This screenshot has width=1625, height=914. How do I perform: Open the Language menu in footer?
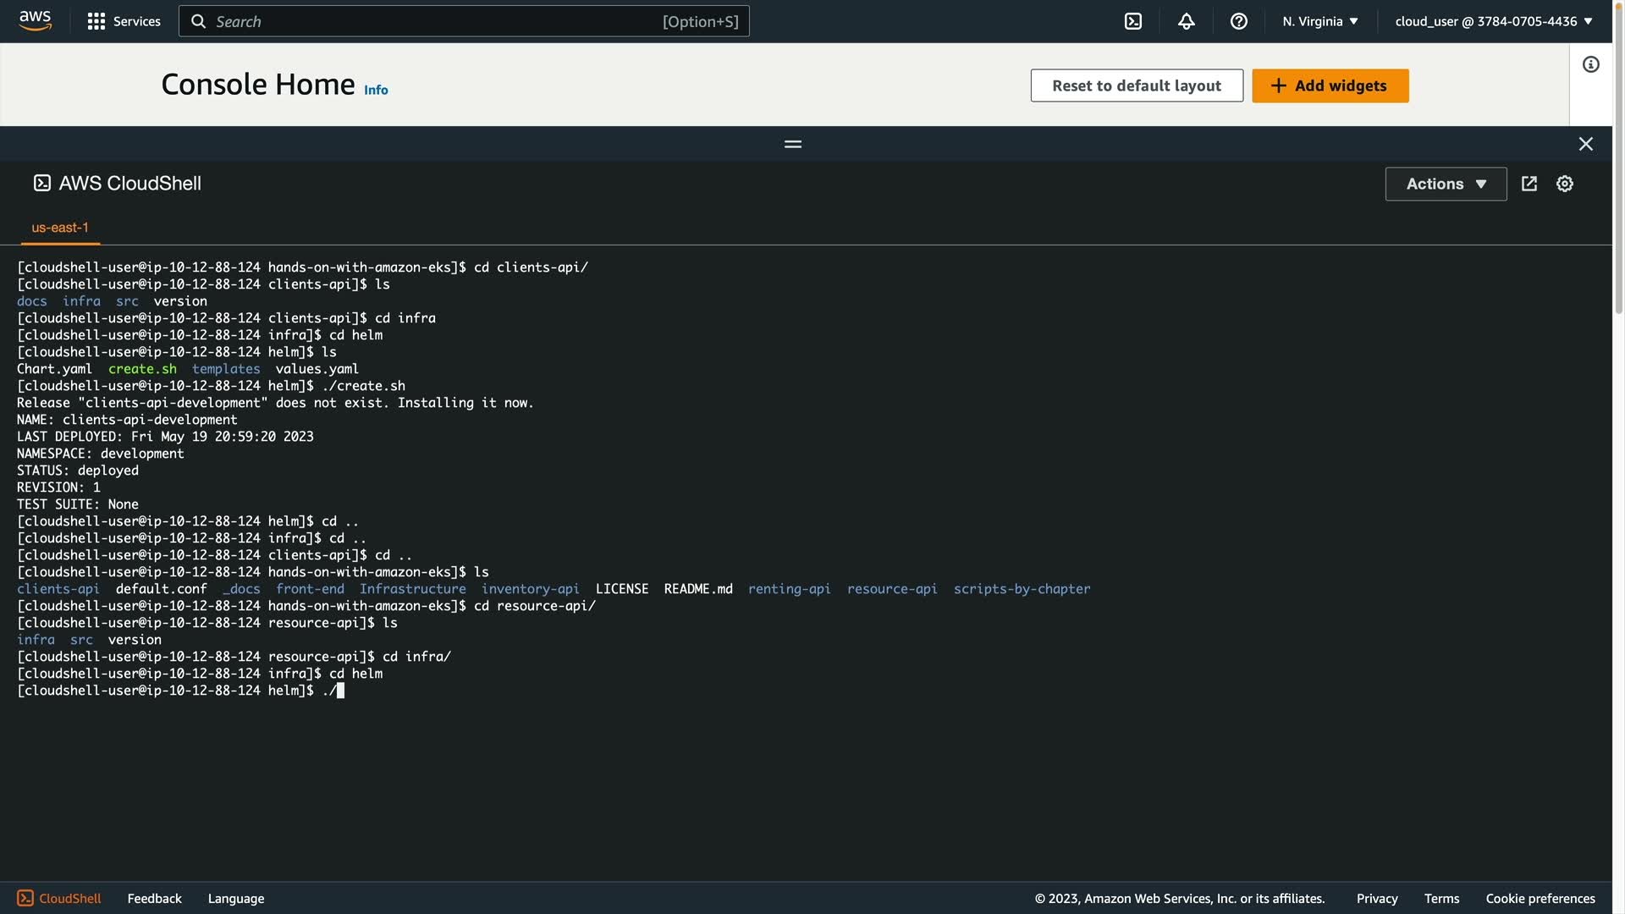[235, 898]
